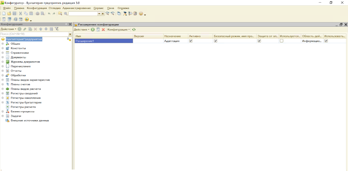Select БухгалтерияПредприятия root node

click(x=24, y=39)
